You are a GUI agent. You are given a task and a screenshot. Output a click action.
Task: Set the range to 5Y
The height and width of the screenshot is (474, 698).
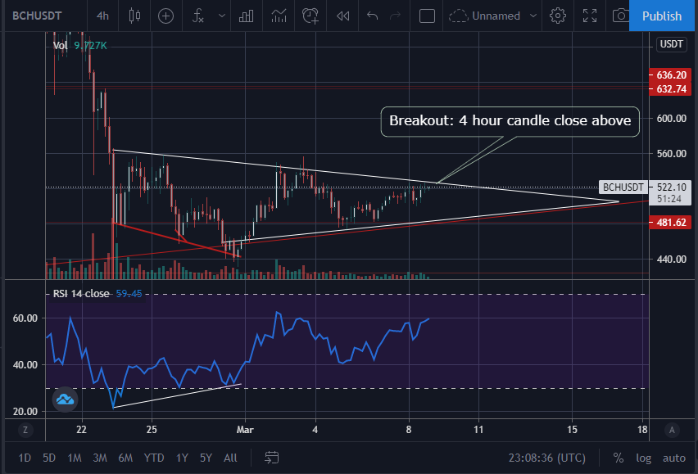coord(206,458)
